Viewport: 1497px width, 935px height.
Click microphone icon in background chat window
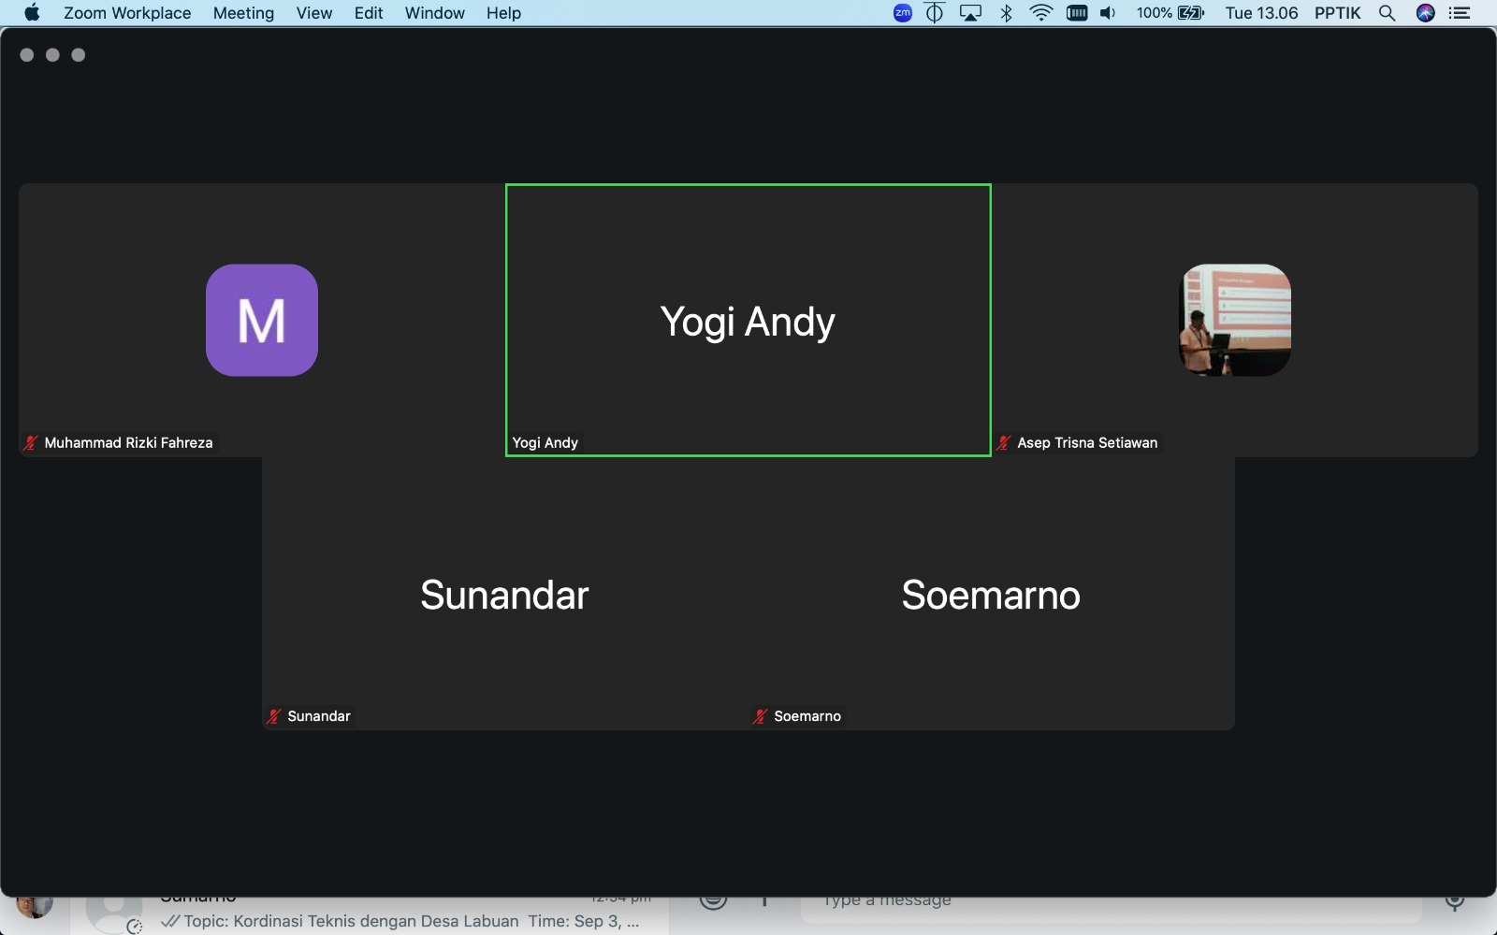coord(1455,901)
